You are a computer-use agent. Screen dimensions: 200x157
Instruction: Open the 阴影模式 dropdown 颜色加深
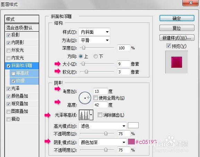(103, 142)
